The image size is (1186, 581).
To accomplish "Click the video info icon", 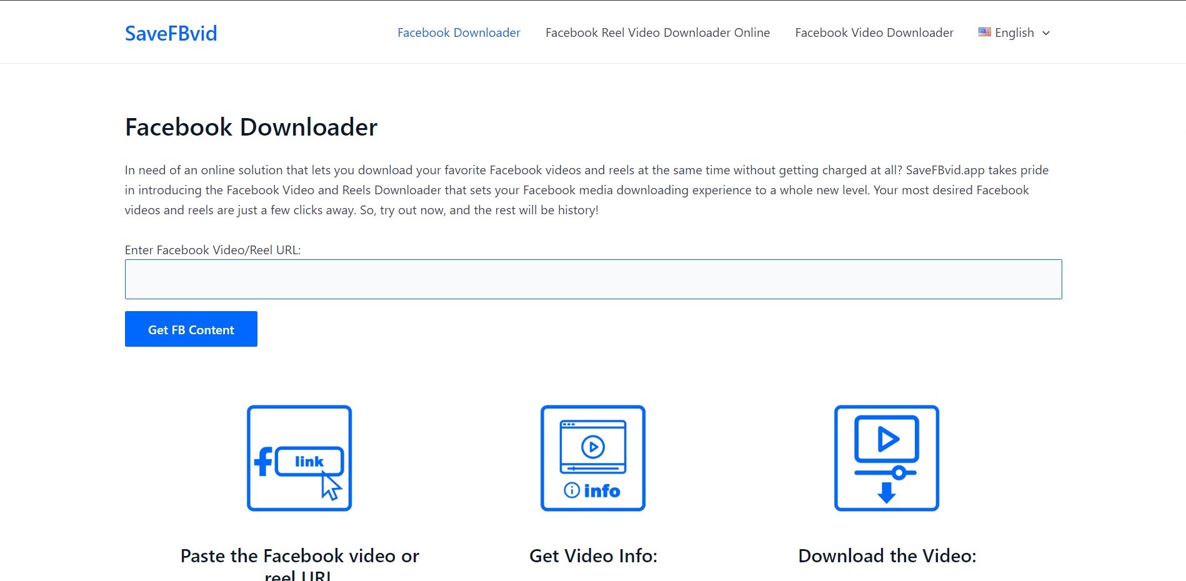I will point(593,458).
